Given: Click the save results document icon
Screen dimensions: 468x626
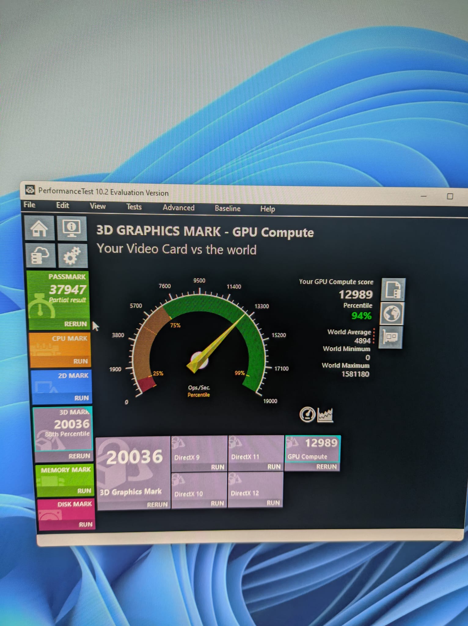Looking at the screenshot, I should click(x=393, y=289).
